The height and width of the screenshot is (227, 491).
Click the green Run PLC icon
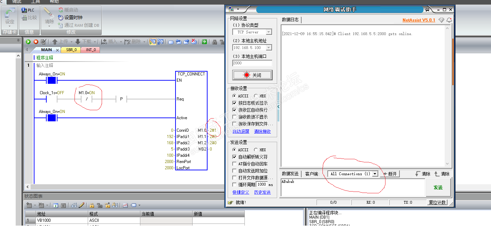(x=28, y=42)
